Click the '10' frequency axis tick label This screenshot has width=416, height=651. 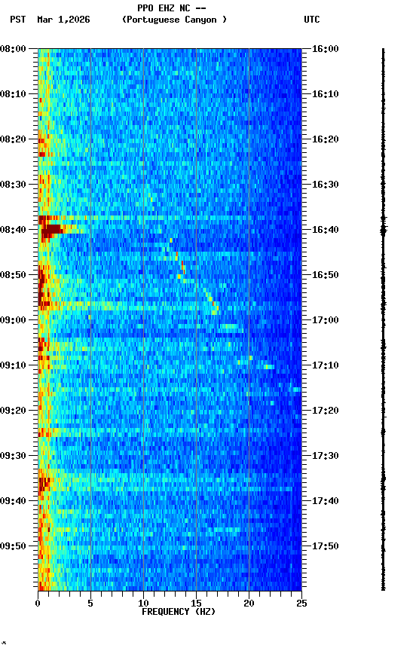[143, 604]
